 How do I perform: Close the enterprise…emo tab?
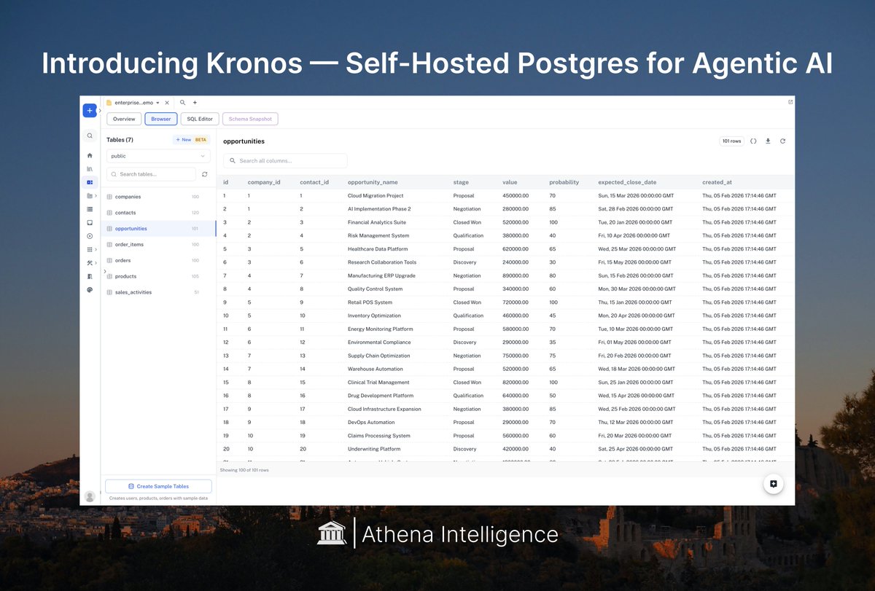pyautogui.click(x=167, y=103)
